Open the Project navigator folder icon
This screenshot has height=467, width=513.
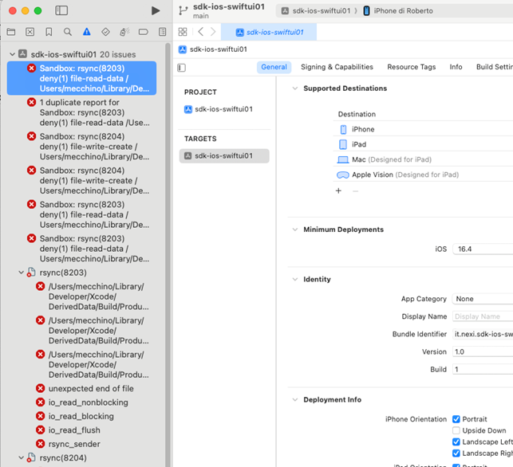11,32
